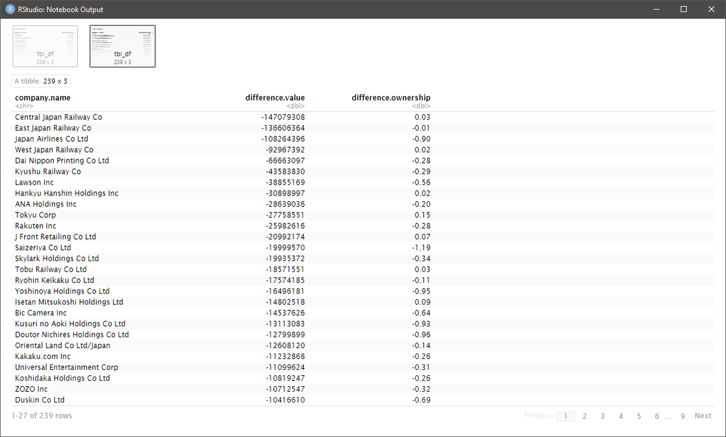Click Dai Nippon Printing Co Ltd

click(x=62, y=160)
